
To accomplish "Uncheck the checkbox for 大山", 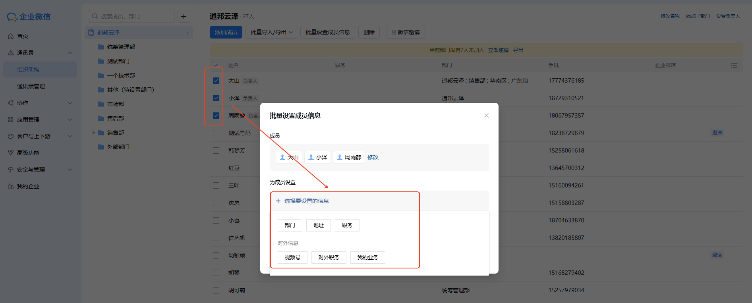I will click(x=216, y=81).
